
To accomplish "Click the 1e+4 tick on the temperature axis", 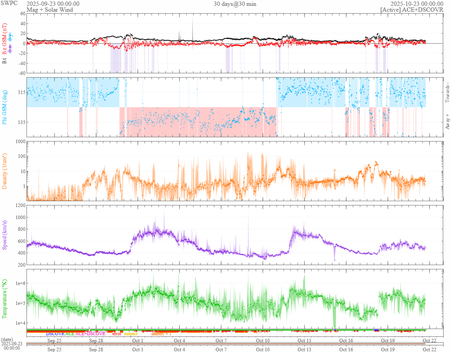I will click(20, 323).
